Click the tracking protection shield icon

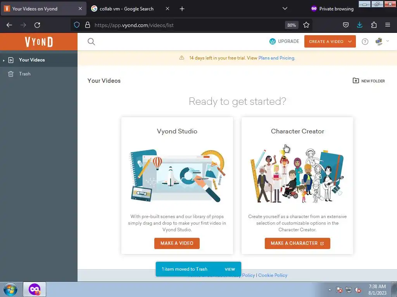(77, 25)
